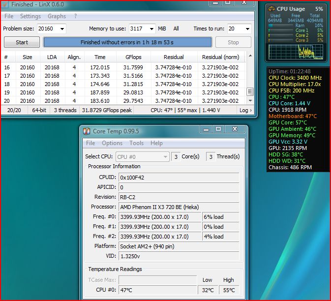Screen dimensions: 331x301
Task: Click UpTime: 01:22:48 sensor line
Action: pyautogui.click(x=289, y=71)
